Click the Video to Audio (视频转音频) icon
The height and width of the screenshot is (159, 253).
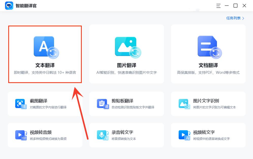click(21, 135)
